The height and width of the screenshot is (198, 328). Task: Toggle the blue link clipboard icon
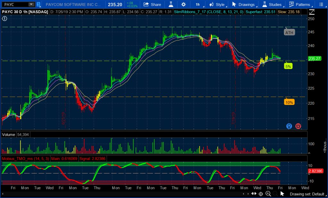[38, 4]
